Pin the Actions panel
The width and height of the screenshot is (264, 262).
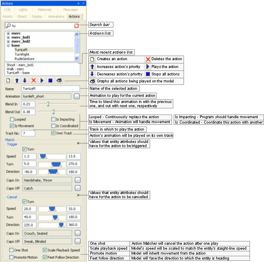78,3
